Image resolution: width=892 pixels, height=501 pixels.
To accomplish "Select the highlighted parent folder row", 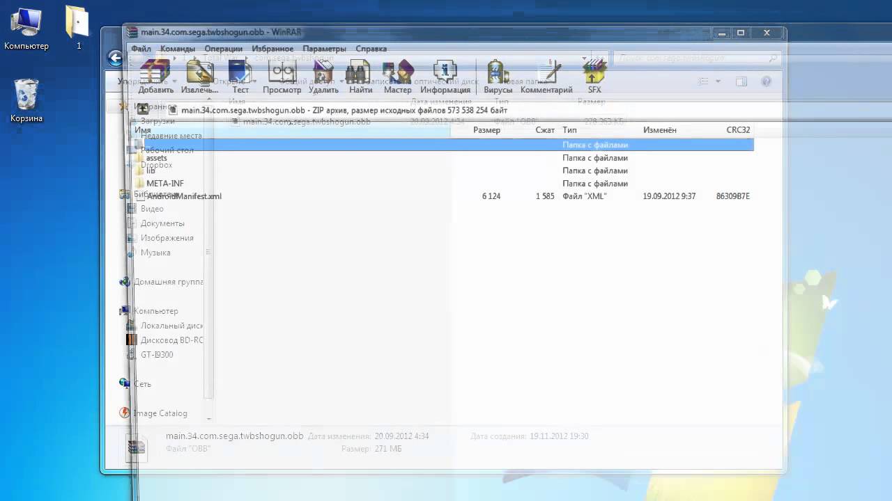I will click(x=443, y=145).
